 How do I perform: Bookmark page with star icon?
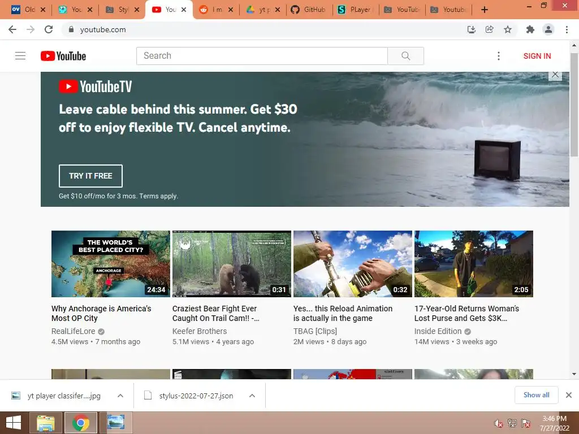(x=508, y=29)
